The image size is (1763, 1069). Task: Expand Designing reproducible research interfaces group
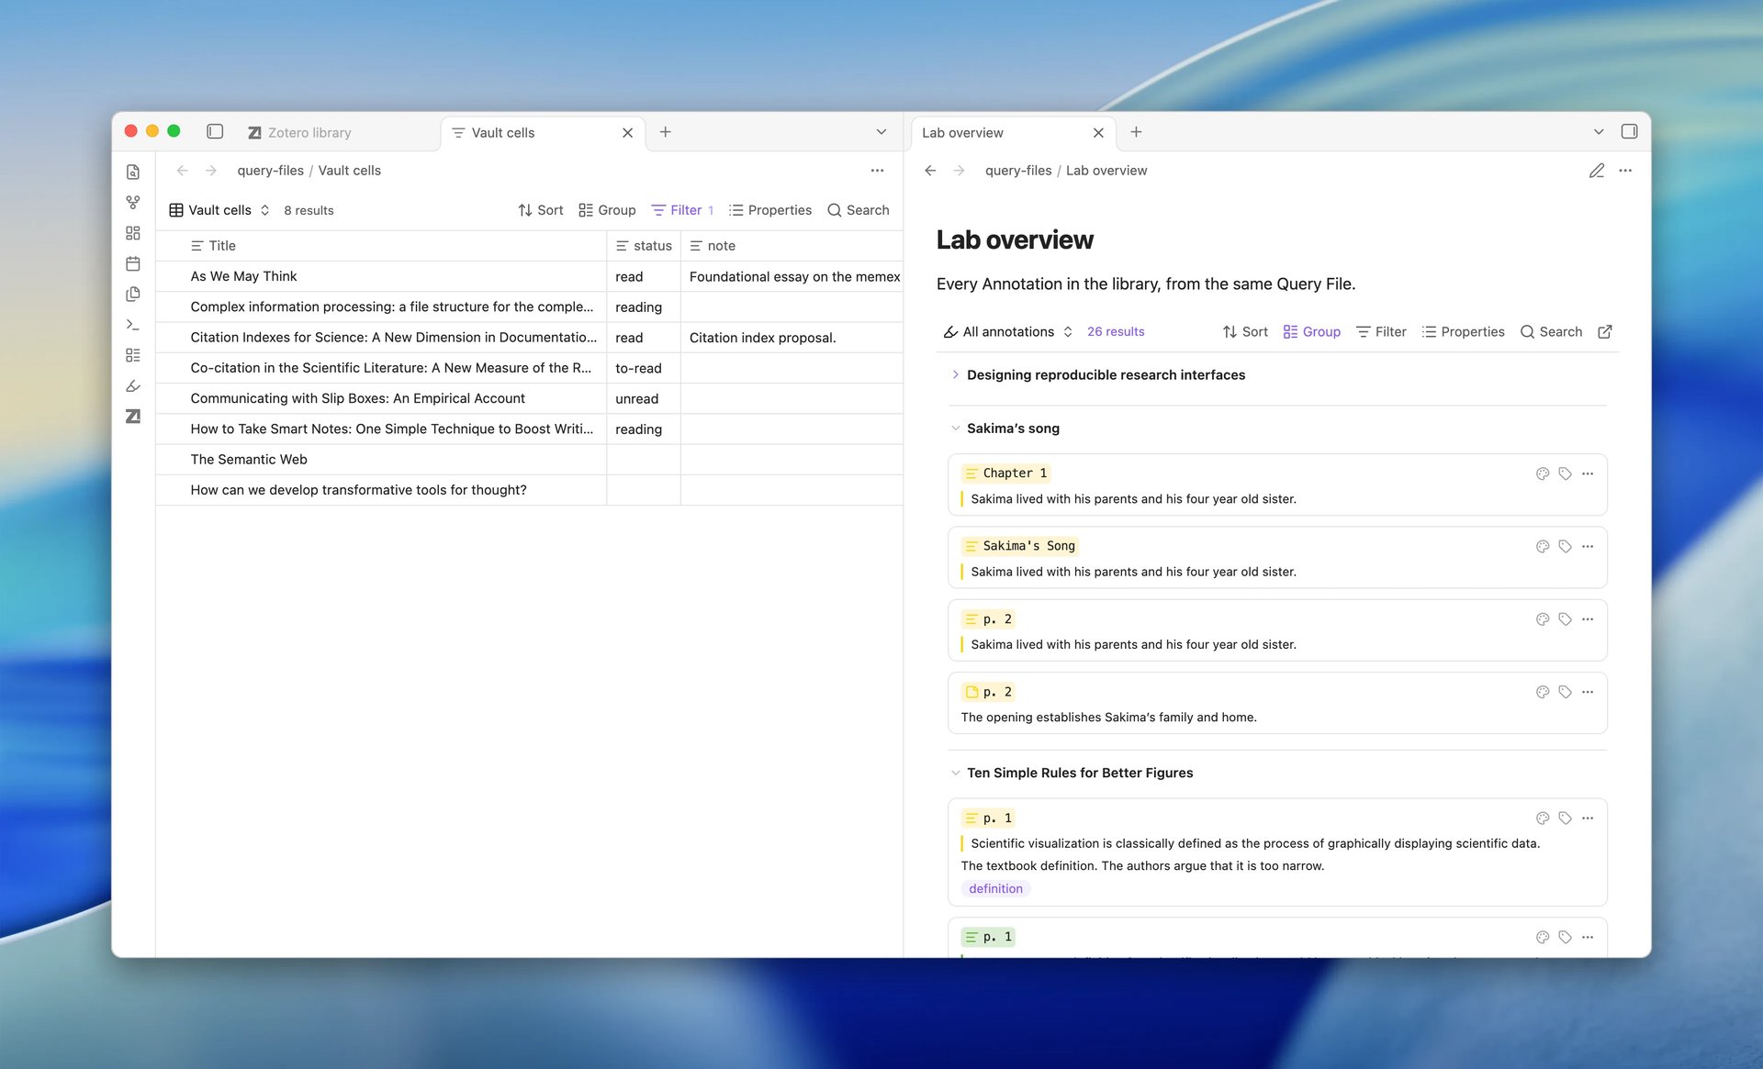coord(956,374)
